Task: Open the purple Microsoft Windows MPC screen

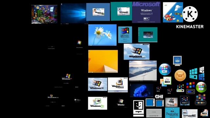Action: tap(146, 12)
